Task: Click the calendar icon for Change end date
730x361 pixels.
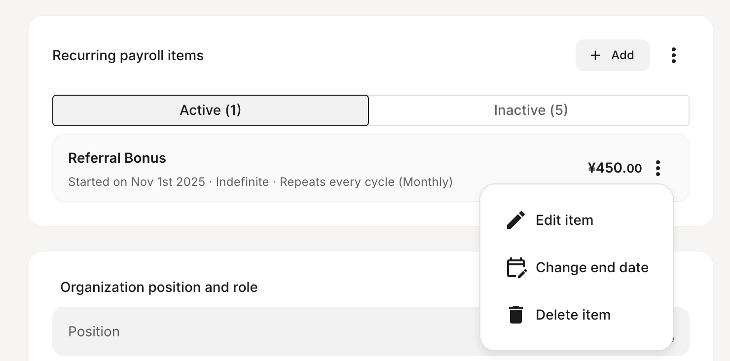Action: (516, 267)
